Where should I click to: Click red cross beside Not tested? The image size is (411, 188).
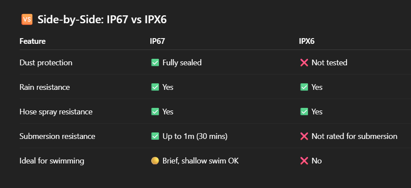pos(304,63)
